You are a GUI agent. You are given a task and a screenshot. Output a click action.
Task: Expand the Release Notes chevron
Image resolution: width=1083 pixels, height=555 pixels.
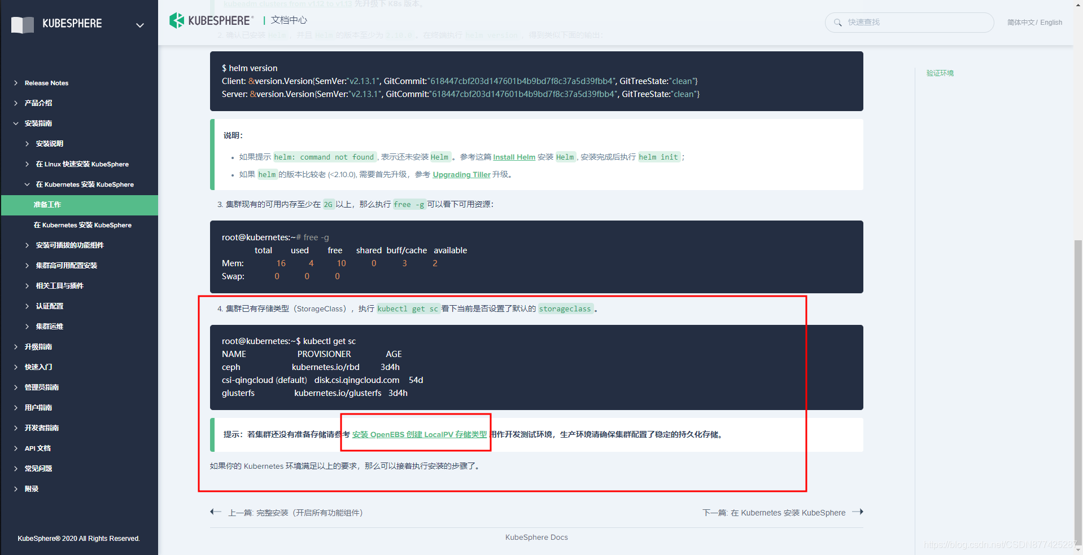tap(16, 83)
